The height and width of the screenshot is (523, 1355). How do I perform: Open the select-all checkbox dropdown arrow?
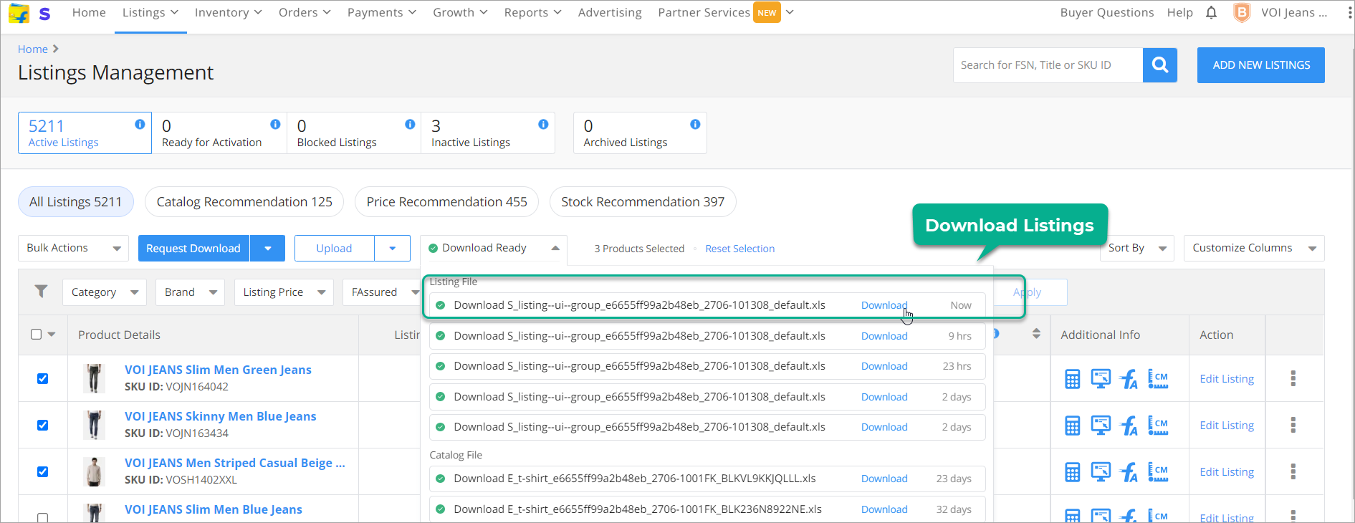[x=52, y=335]
